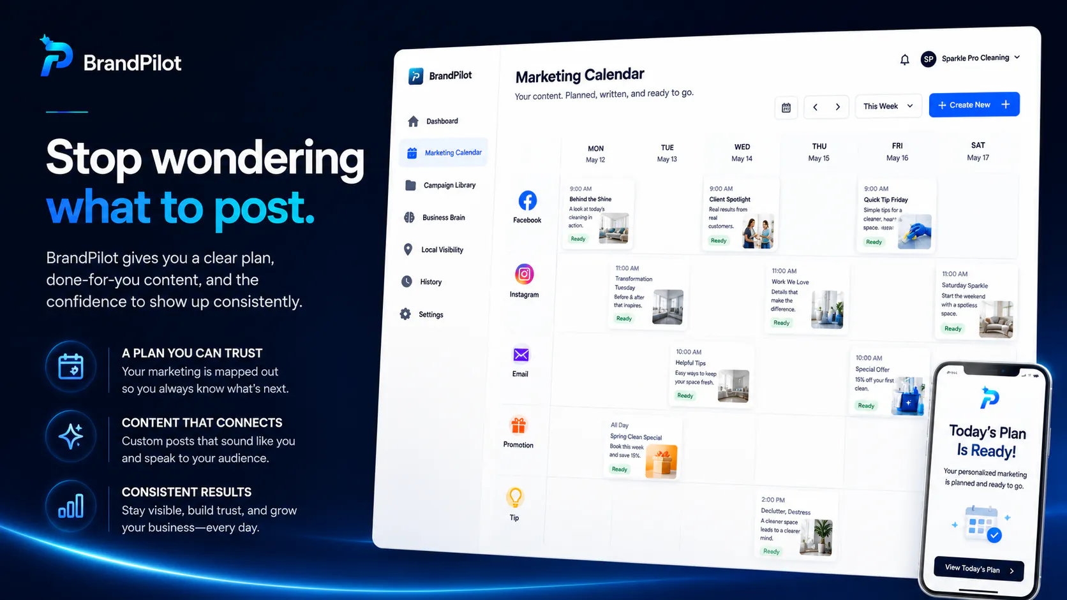
Task: Click the Marketing Calendar page title
Action: tap(579, 76)
